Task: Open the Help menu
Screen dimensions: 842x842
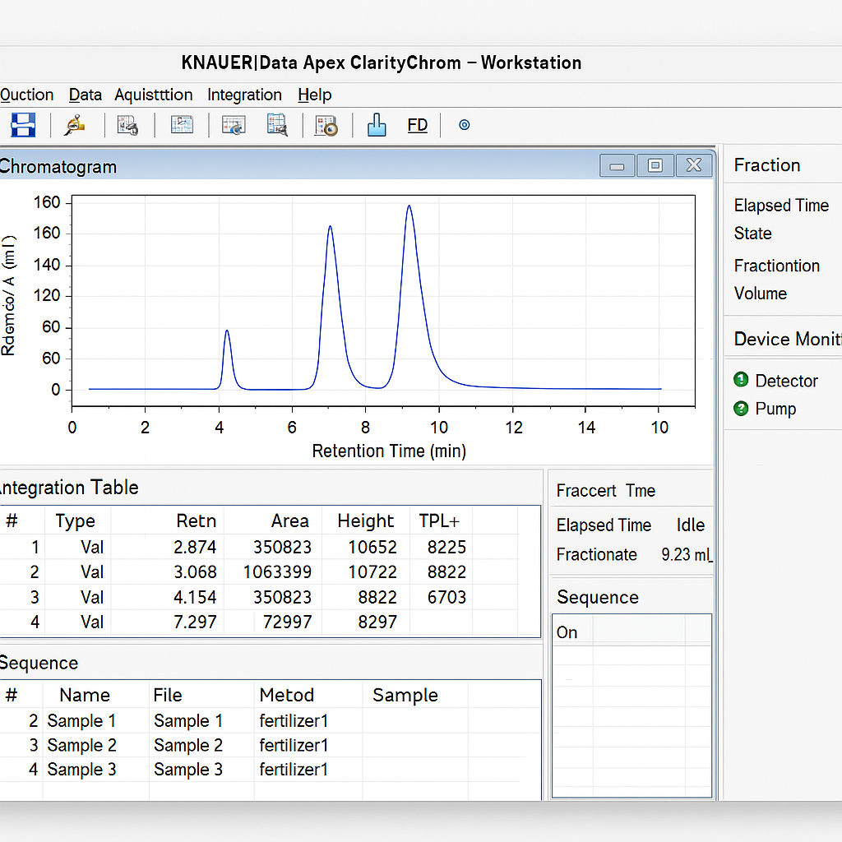Action: 315,95
